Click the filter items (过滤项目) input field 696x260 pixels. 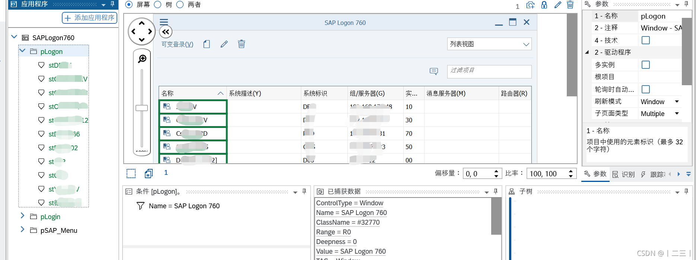click(489, 71)
